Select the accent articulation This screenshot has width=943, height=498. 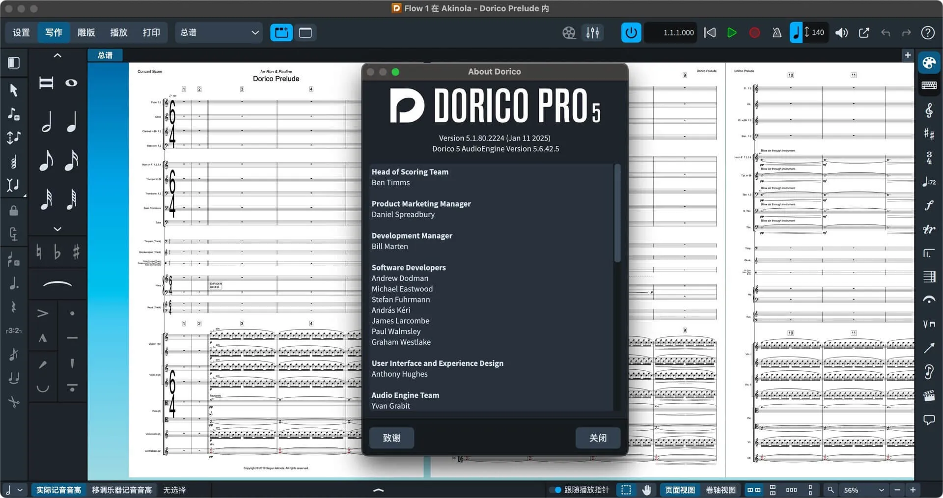(43, 313)
